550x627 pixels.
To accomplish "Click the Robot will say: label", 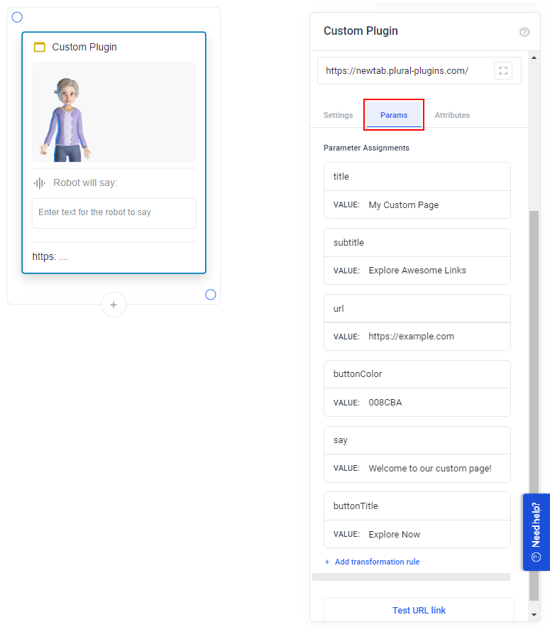I will coord(85,183).
